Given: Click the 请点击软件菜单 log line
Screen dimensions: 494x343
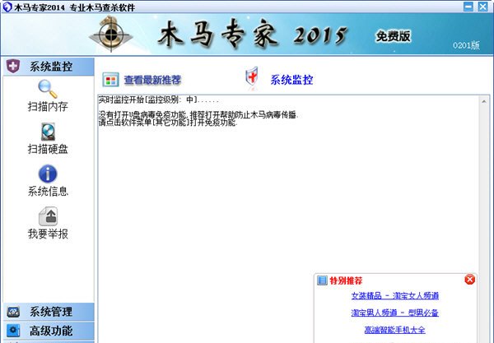Looking at the screenshot, I should 168,122.
